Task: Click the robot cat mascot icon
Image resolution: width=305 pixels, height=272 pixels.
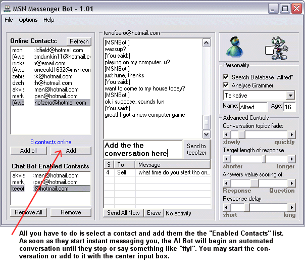Action: click(x=277, y=48)
